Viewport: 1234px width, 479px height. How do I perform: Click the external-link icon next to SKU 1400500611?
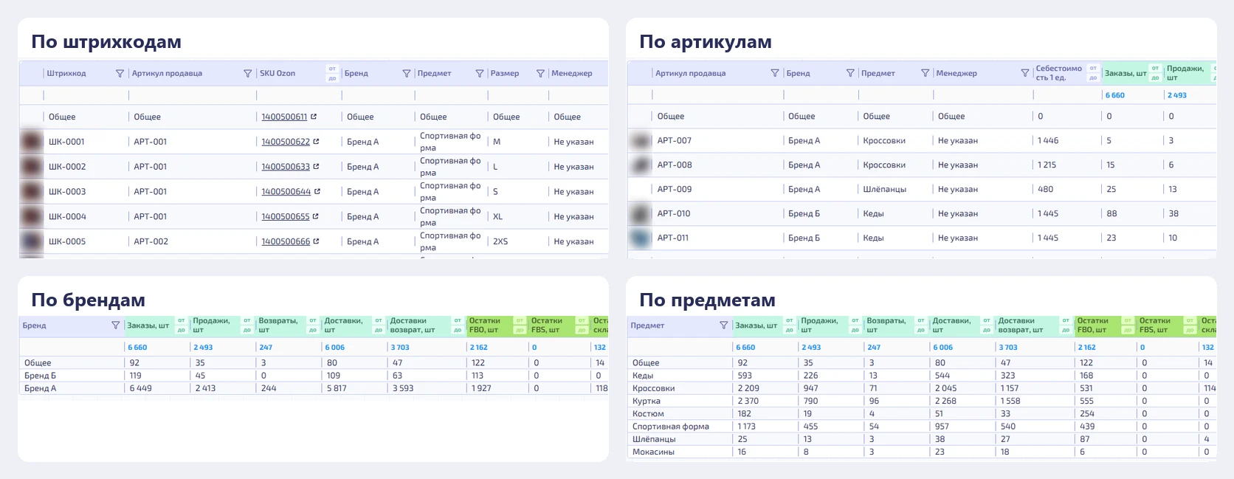314,117
